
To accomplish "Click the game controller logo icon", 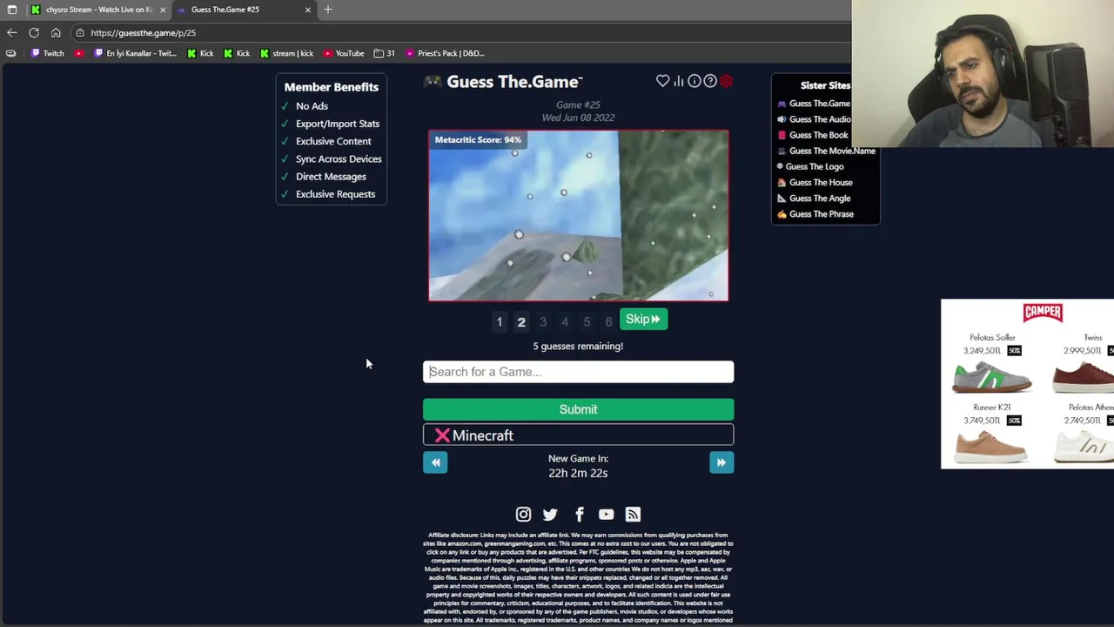I will tap(433, 81).
